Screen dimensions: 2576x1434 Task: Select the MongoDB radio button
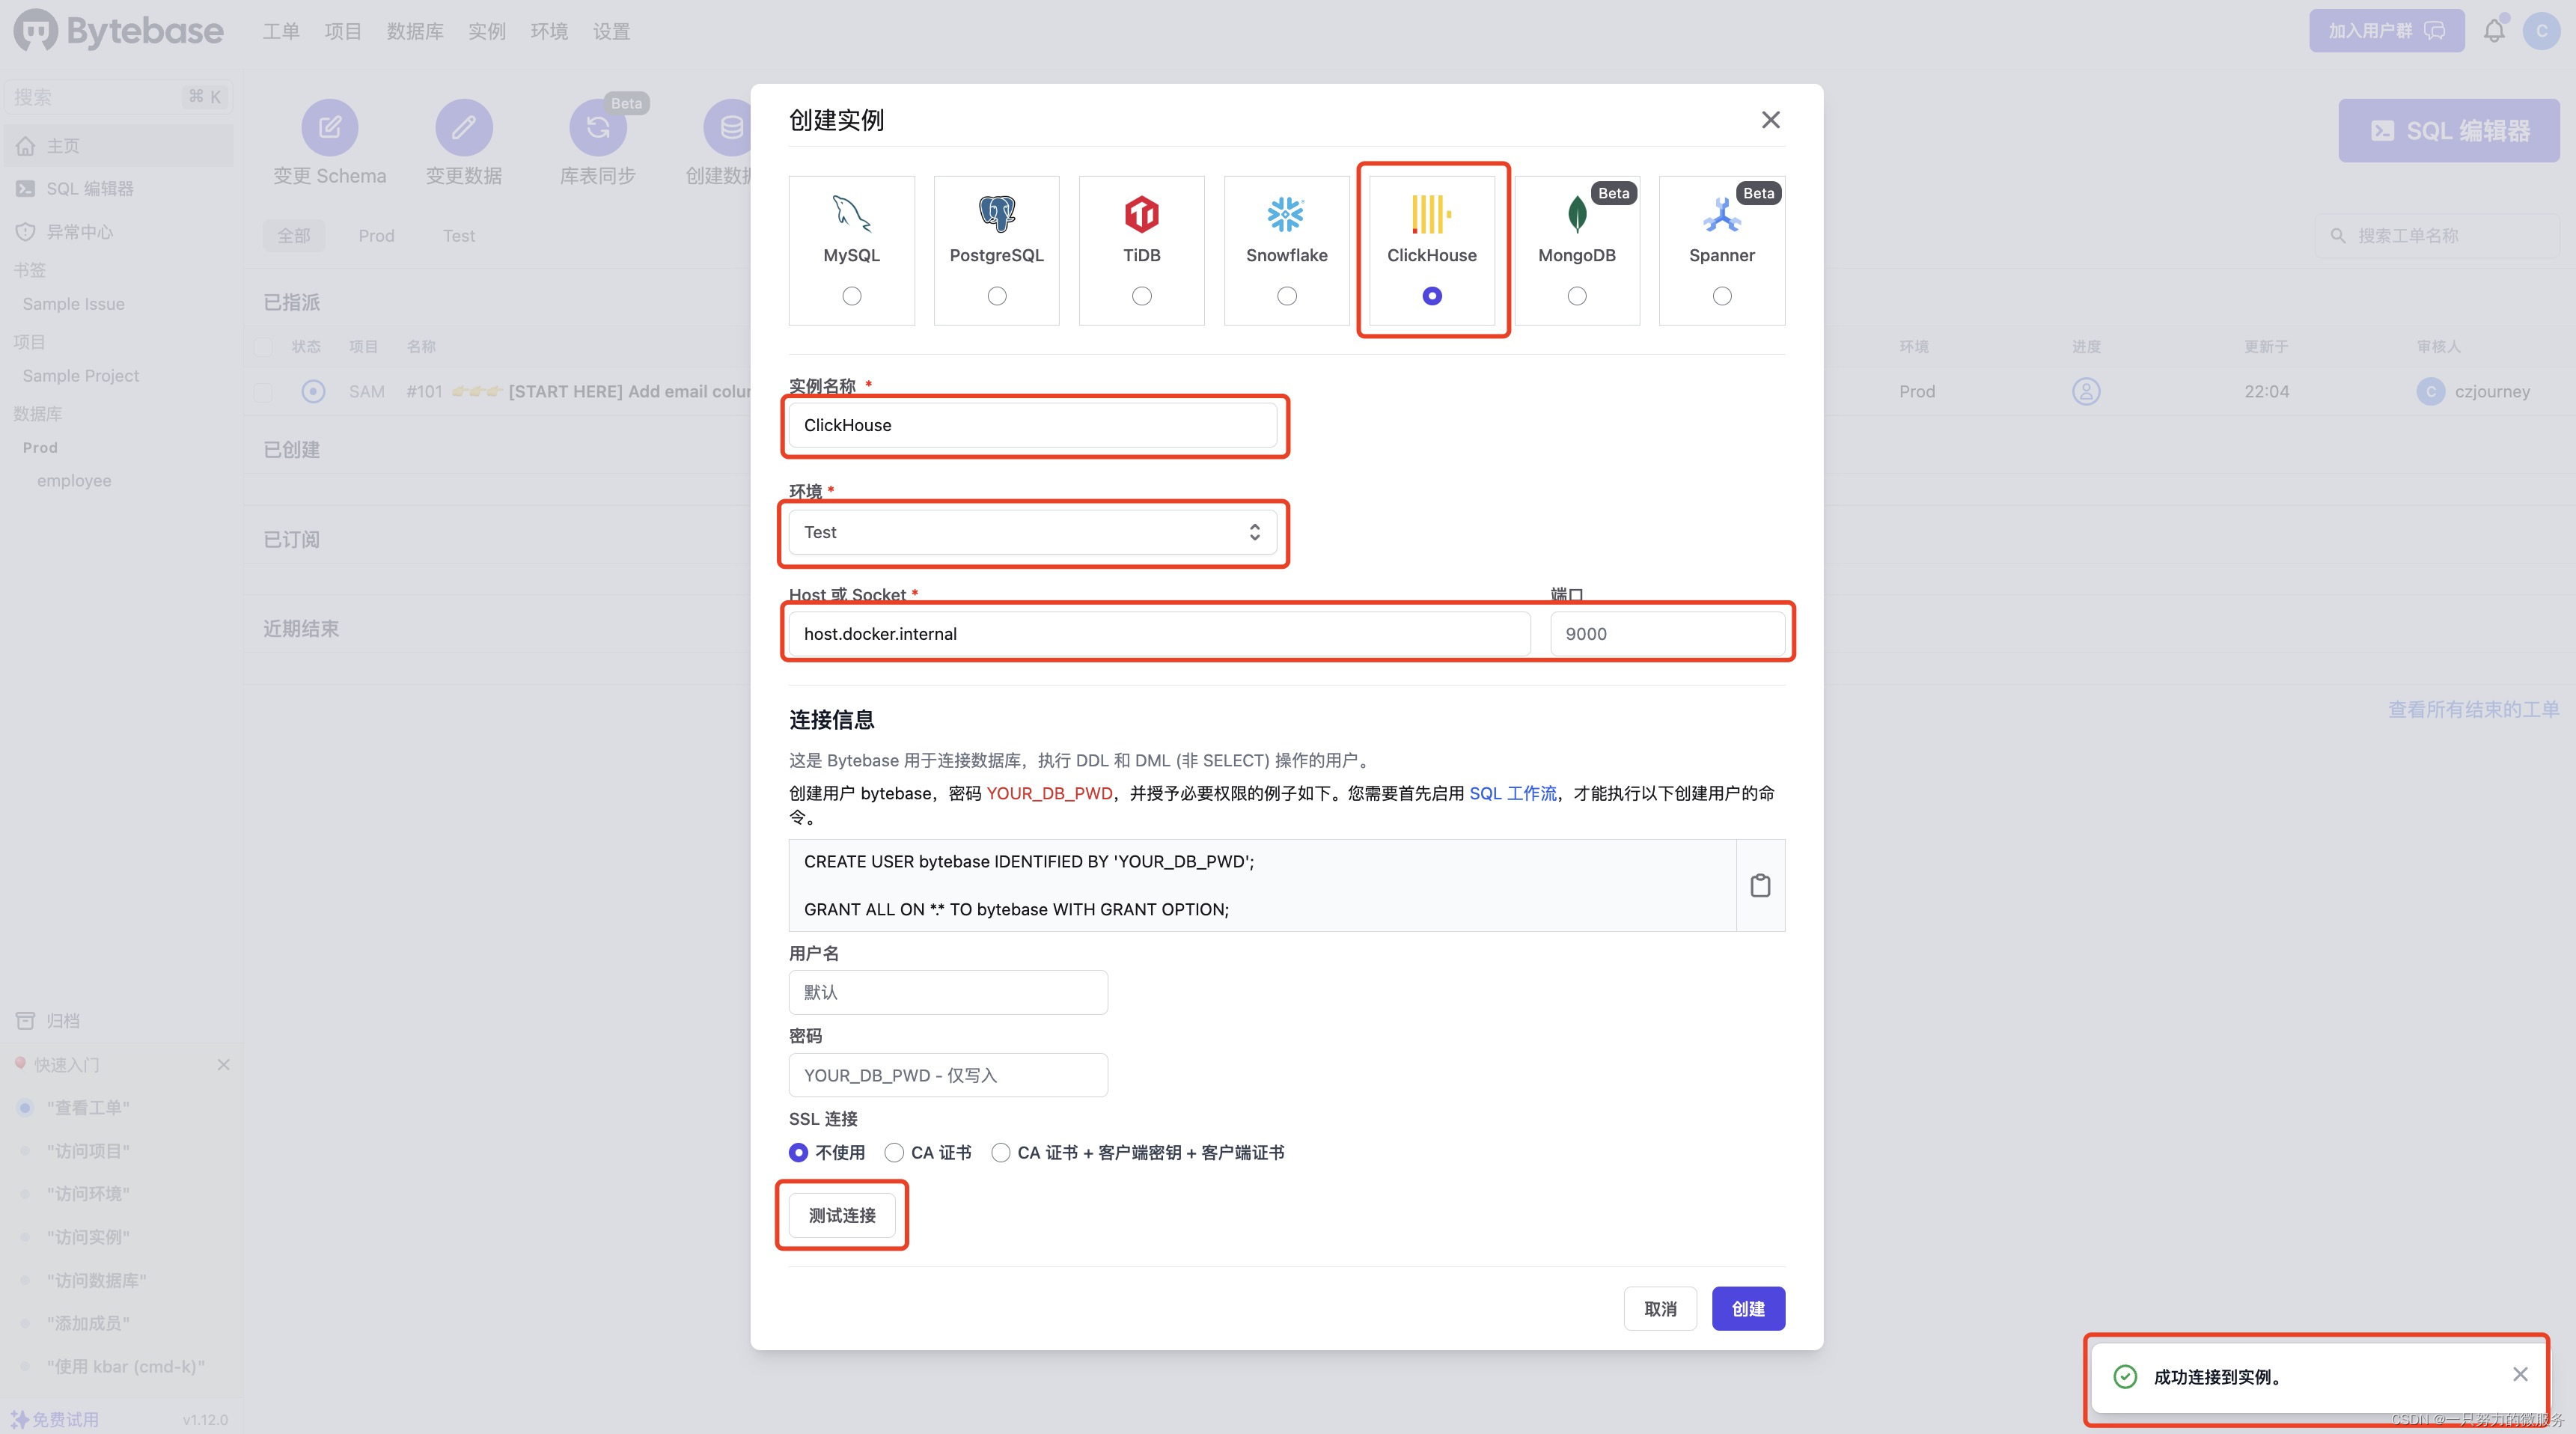[1576, 296]
